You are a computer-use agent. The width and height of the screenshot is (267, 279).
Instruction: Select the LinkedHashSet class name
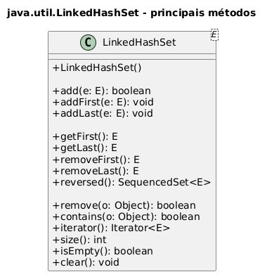pyautogui.click(x=139, y=42)
